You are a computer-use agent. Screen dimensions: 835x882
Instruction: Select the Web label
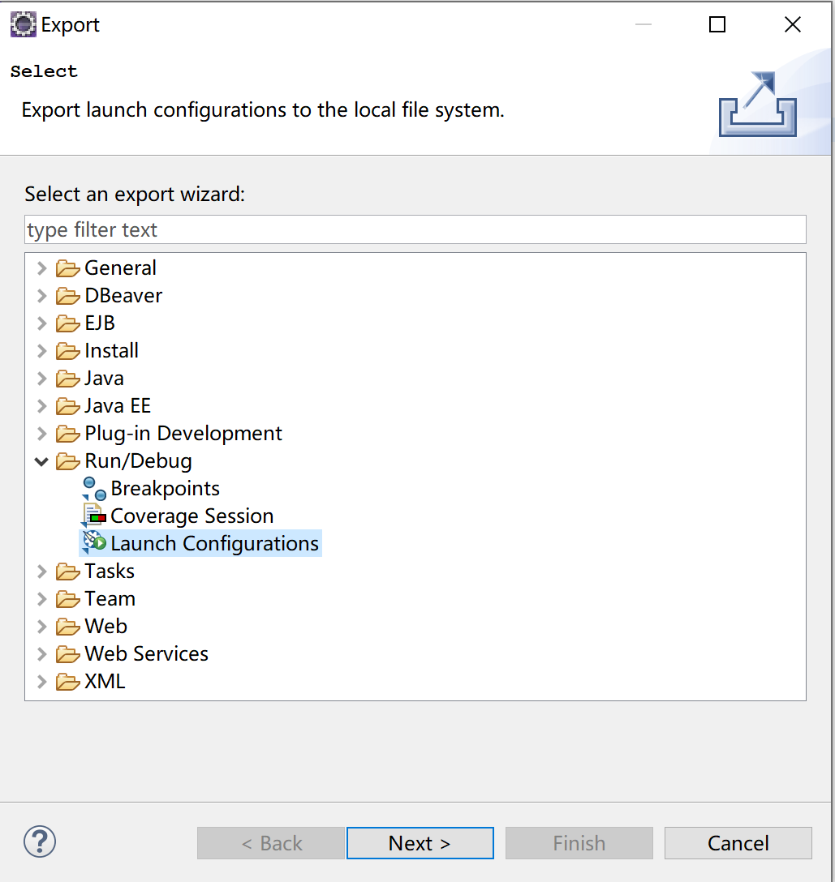coord(105,626)
